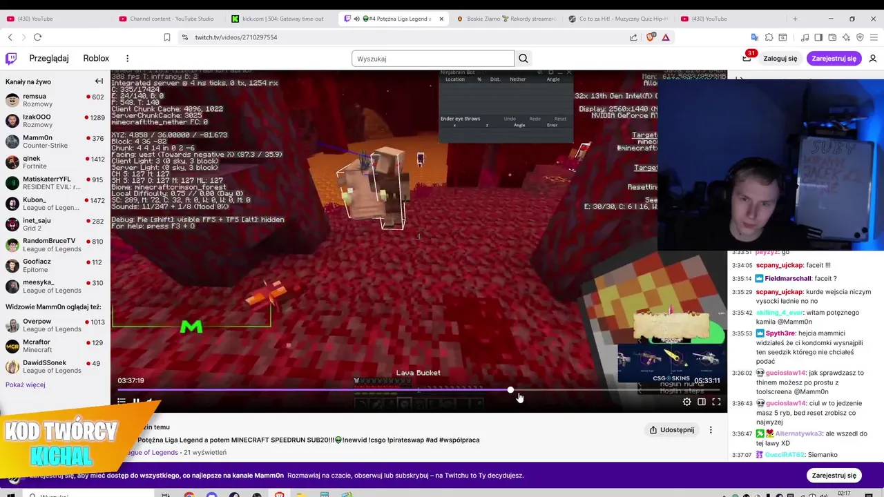
Task: Switch to last YouTube (430) tab
Action: pos(730,19)
